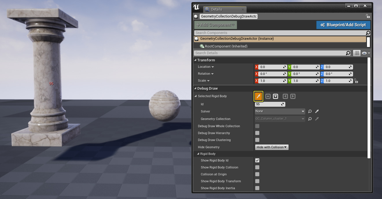Enable Debug Draw Hierarchy checkbox
382x199 pixels.
pos(257,133)
